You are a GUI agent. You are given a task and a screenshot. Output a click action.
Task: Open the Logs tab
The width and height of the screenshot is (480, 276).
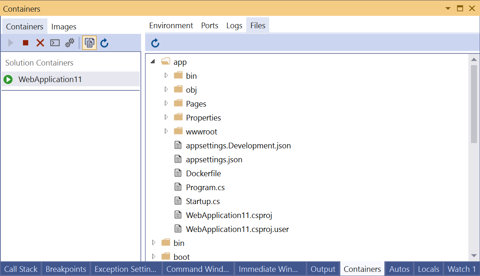[x=234, y=25]
